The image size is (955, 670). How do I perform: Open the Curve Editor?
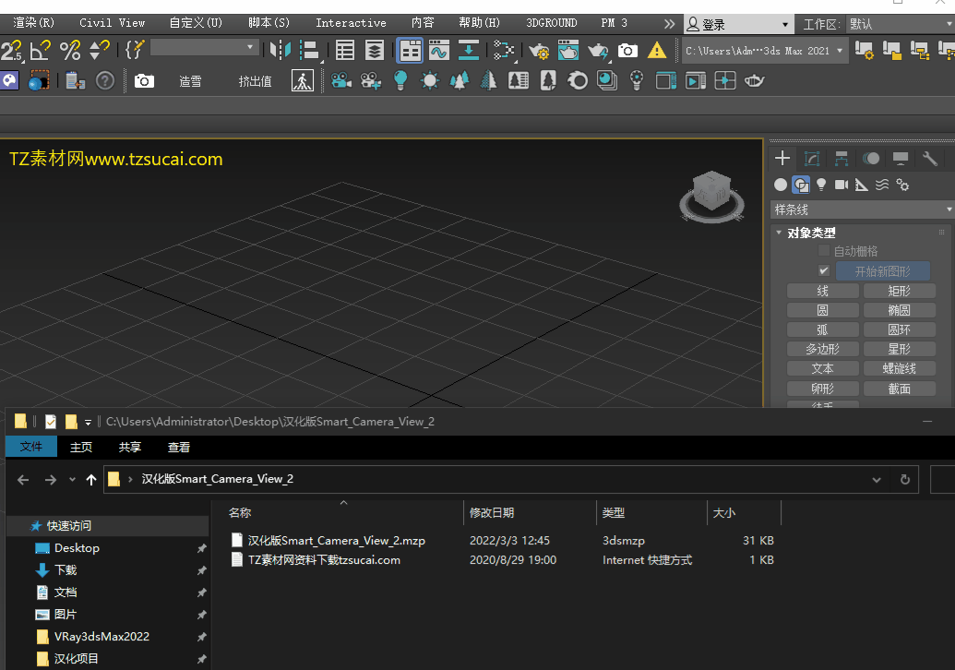click(438, 50)
